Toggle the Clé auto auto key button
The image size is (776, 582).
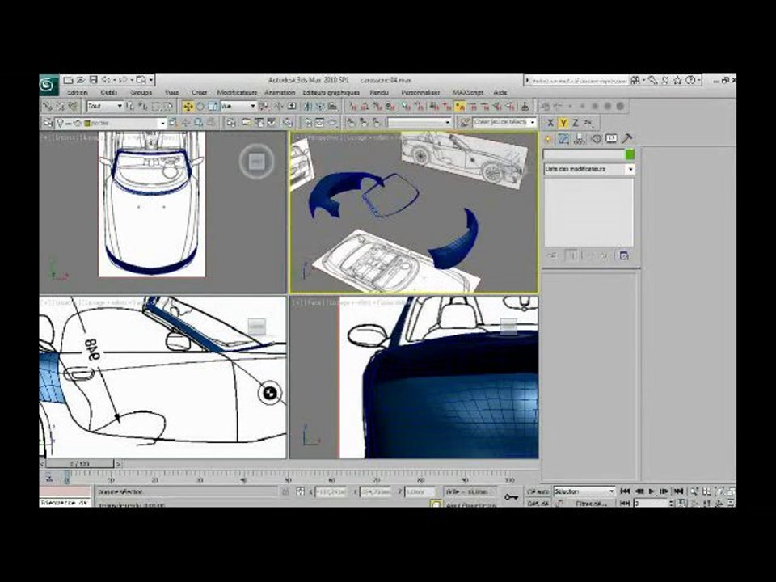pos(538,491)
